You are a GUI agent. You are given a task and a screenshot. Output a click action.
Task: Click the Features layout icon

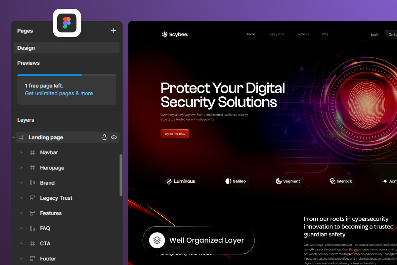click(32, 213)
